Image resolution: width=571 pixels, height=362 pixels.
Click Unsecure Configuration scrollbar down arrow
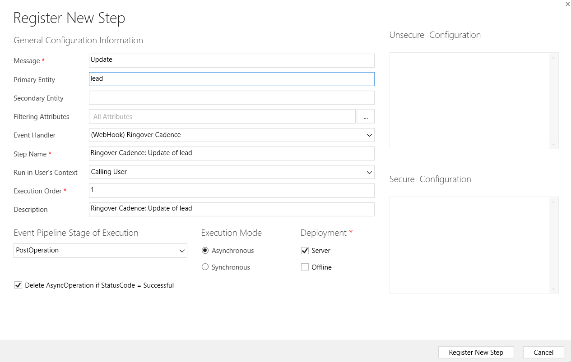553,144
